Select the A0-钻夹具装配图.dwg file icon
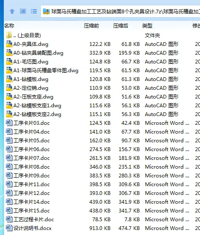This screenshot has height=235, width=200. [x=9, y=53]
